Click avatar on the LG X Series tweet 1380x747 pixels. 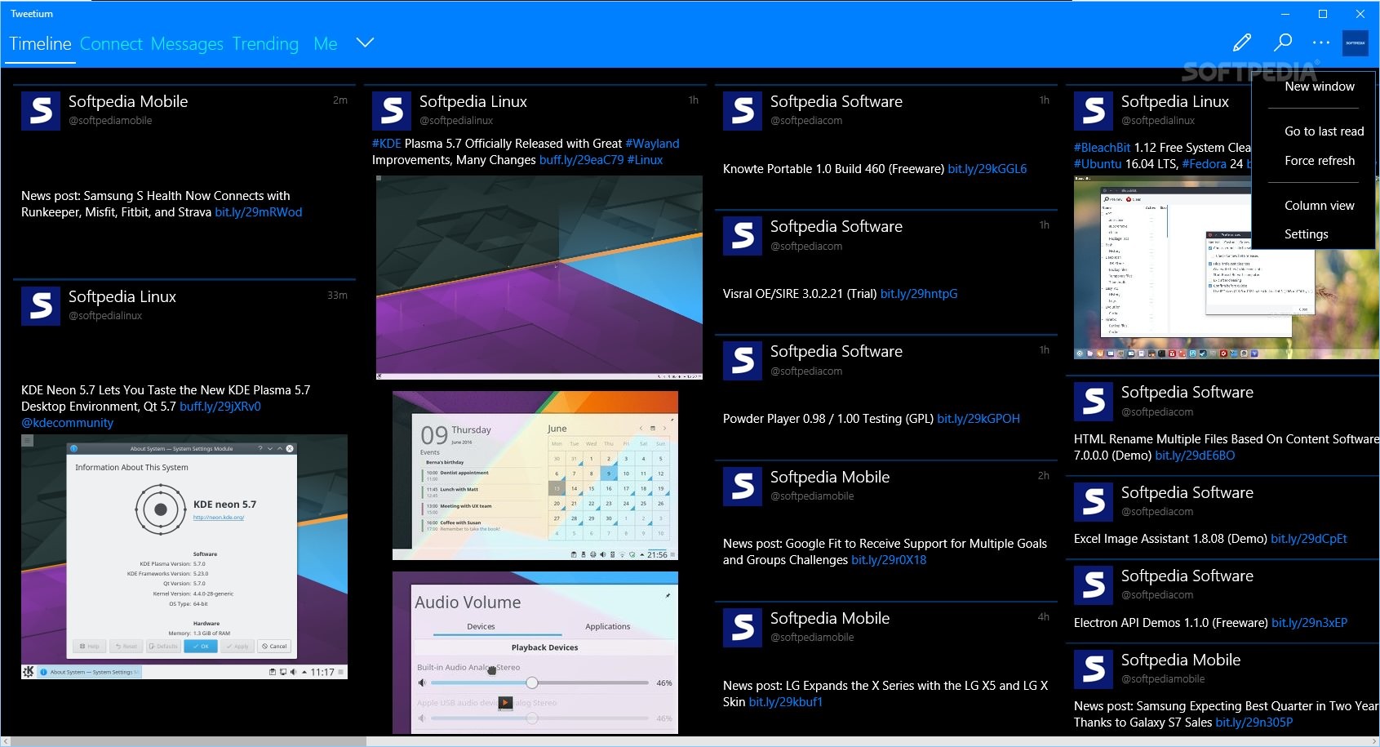pyautogui.click(x=743, y=628)
